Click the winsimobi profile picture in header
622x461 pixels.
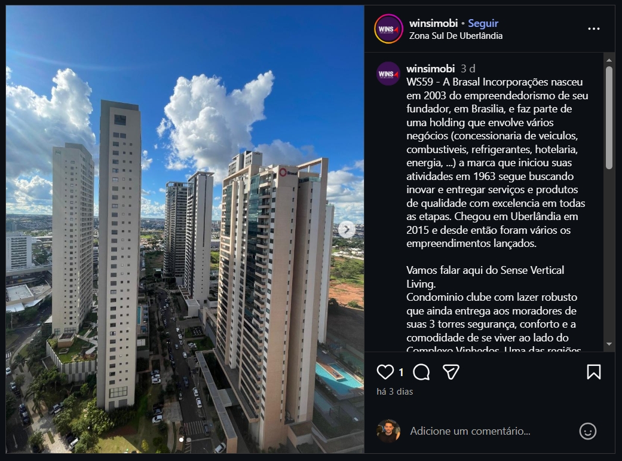(x=388, y=29)
